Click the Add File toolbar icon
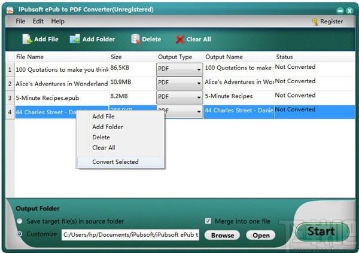The width and height of the screenshot is (359, 253). click(x=27, y=39)
